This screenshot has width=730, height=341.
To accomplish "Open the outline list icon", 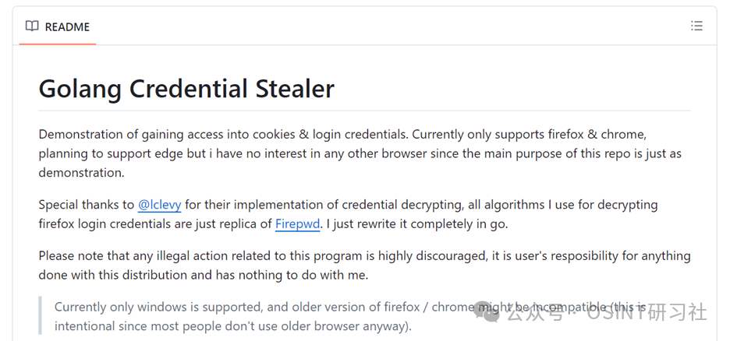I will click(x=696, y=26).
